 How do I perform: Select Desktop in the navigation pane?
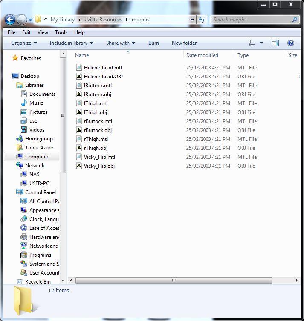30,76
